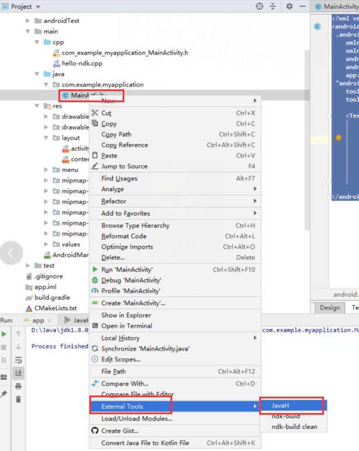Expand the androidTest folder

(x=28, y=20)
